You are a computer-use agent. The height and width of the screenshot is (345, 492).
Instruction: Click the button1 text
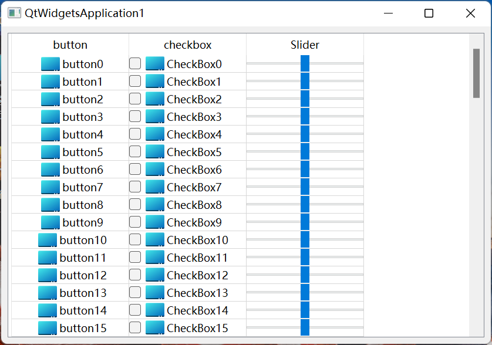[x=83, y=82]
